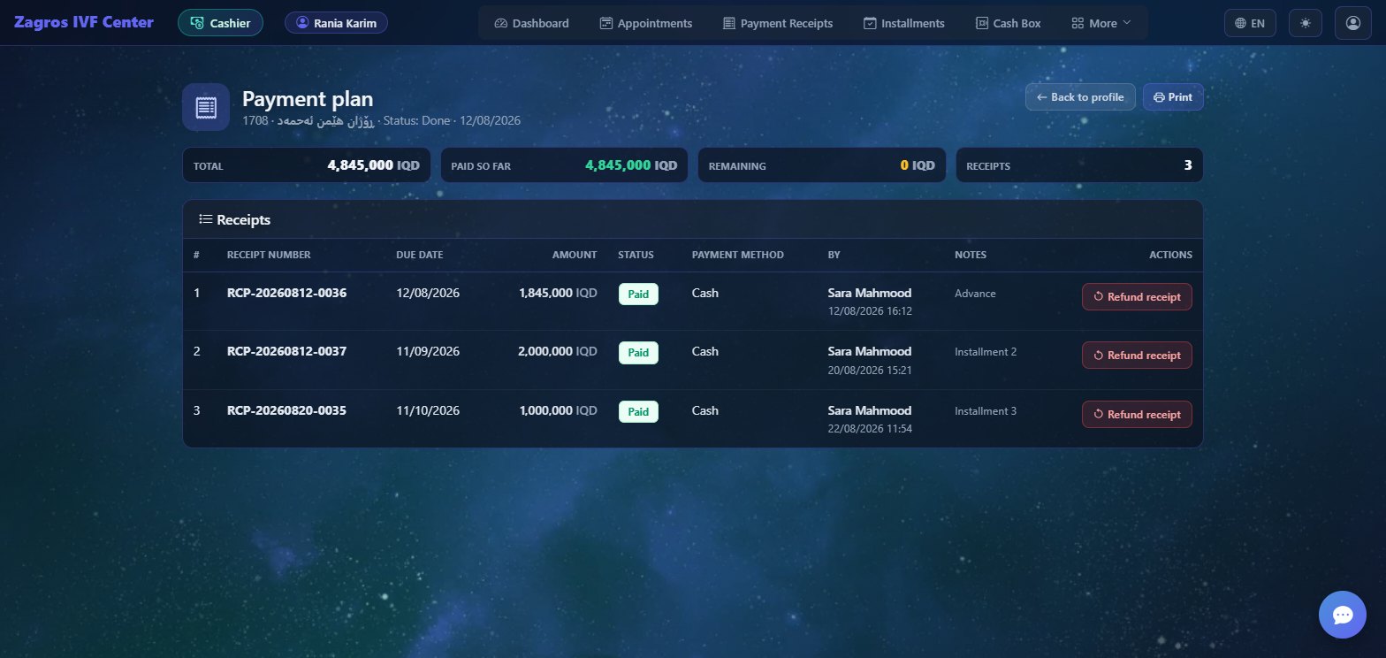Click the Cashier role badge
The height and width of the screenshot is (658, 1386).
pos(220,23)
